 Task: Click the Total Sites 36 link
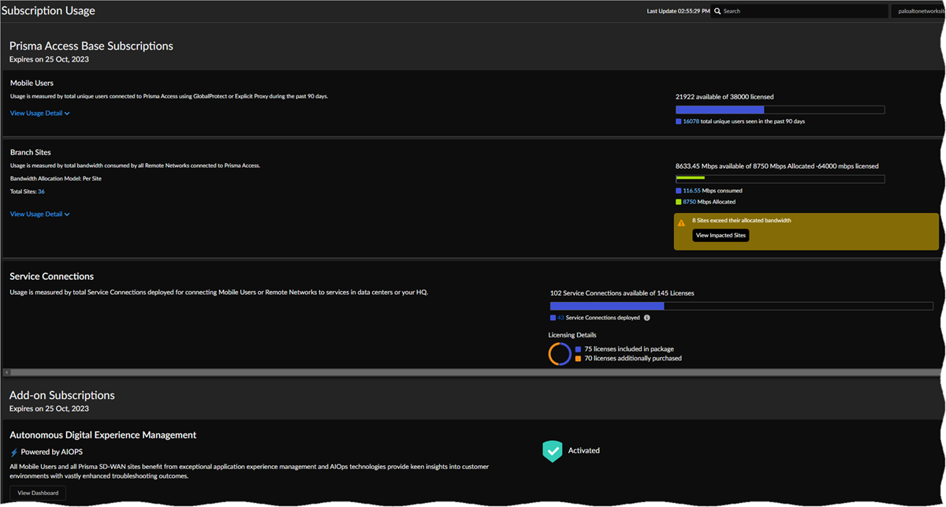click(x=41, y=192)
